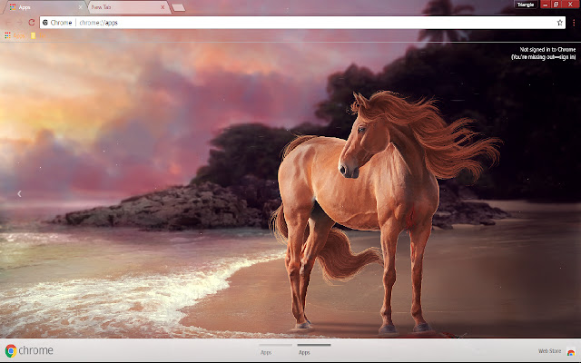Close the Chrome window
This screenshot has height=363, width=581.
[570, 5]
